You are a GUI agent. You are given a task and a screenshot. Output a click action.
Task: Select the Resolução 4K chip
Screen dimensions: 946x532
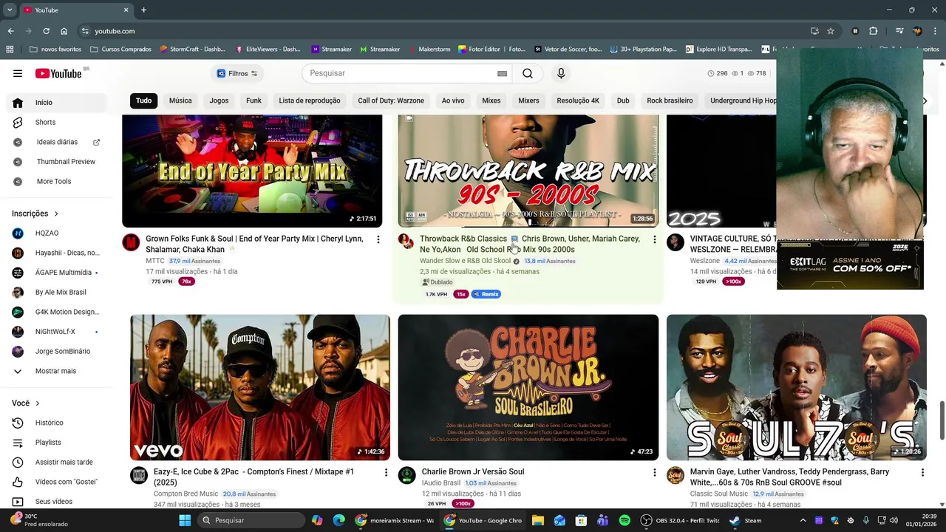[x=578, y=100]
